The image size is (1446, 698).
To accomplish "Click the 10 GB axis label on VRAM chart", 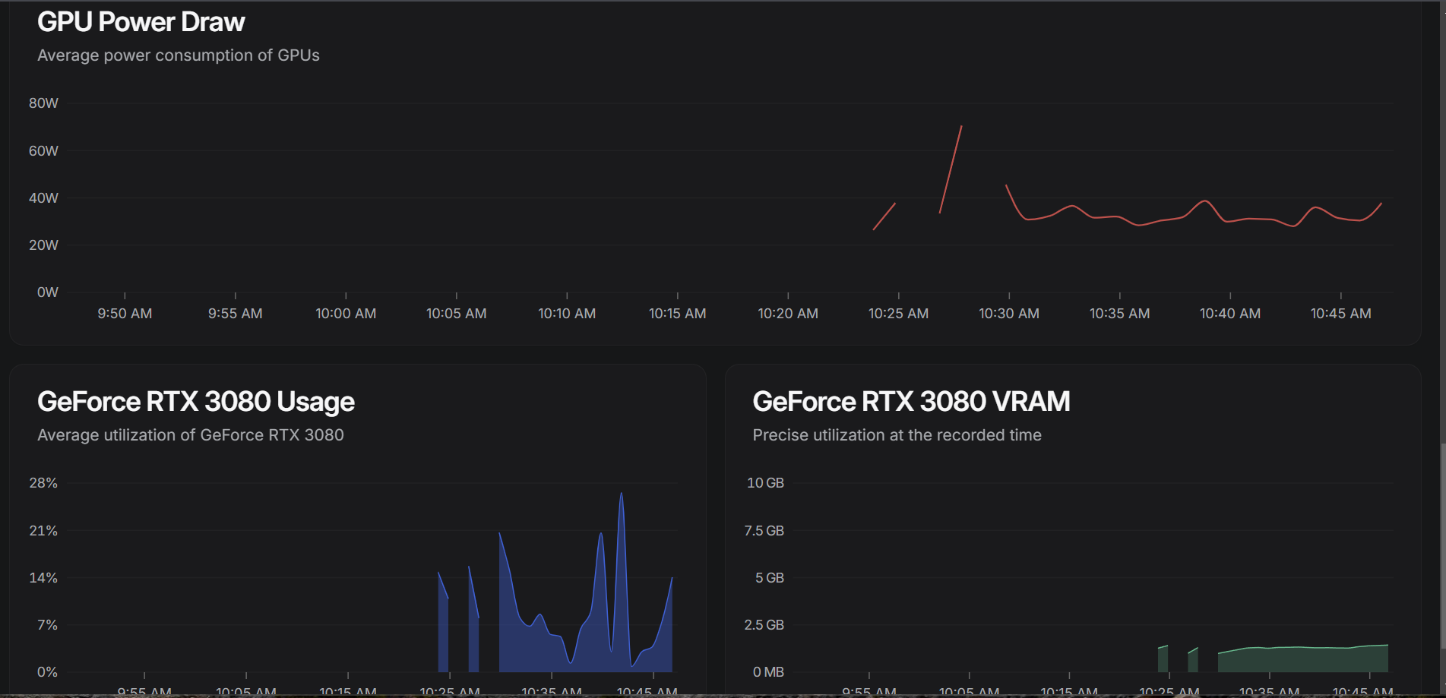I will pos(764,482).
